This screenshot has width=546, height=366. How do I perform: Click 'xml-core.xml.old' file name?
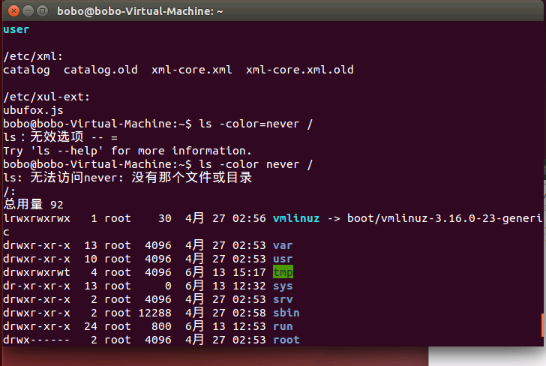tap(300, 70)
